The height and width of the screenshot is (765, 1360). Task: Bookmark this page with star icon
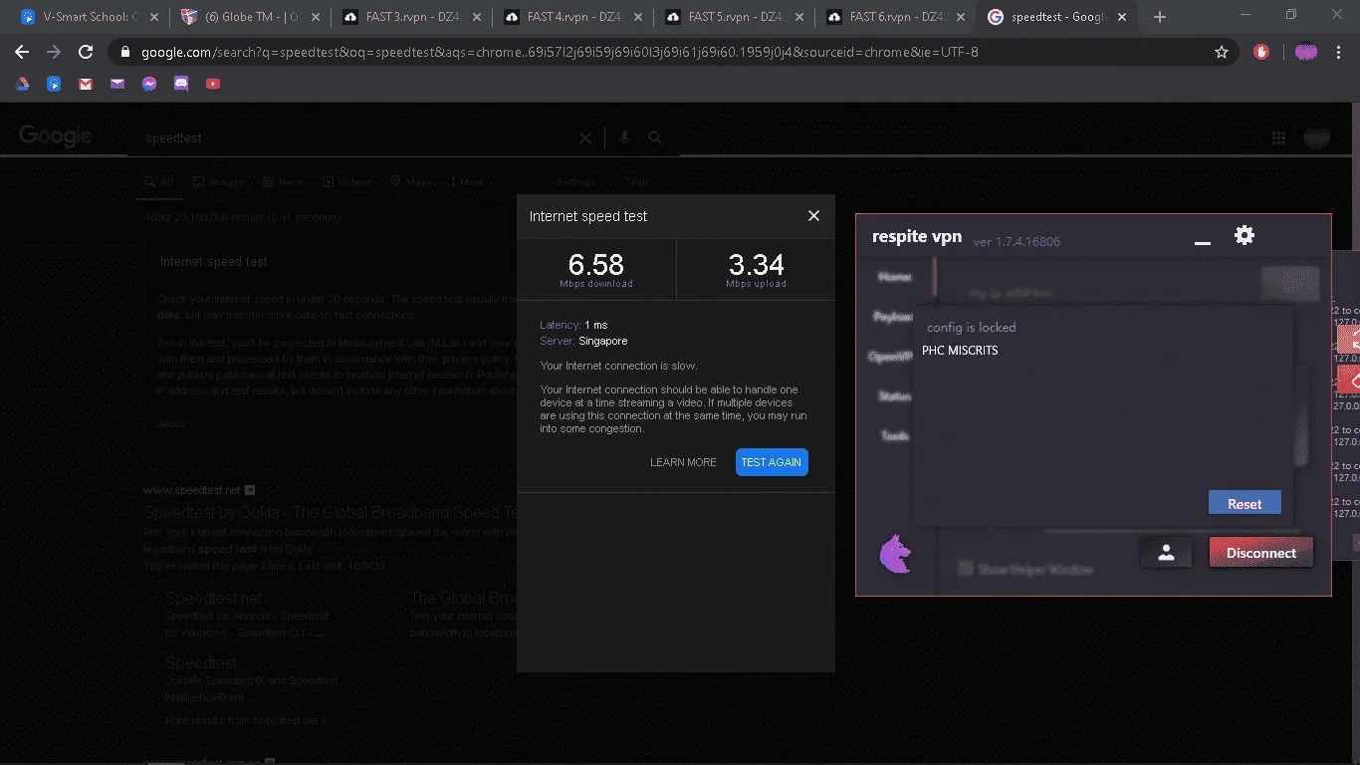pyautogui.click(x=1222, y=52)
